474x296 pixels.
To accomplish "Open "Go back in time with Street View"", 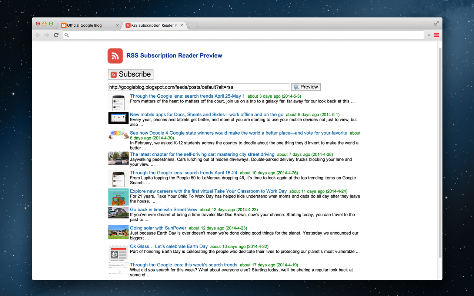I will tap(164, 209).
